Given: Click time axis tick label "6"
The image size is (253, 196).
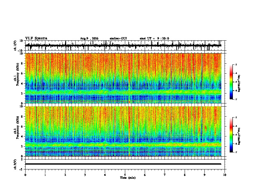Looking at the screenshot, I should [145, 175].
